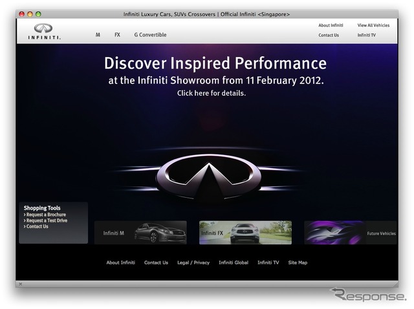Open About Infiniti in footer

click(121, 262)
